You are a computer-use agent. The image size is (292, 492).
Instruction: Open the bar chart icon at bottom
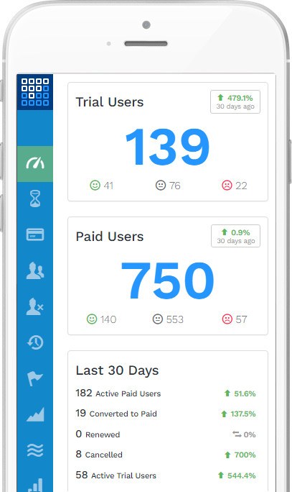coord(35,485)
